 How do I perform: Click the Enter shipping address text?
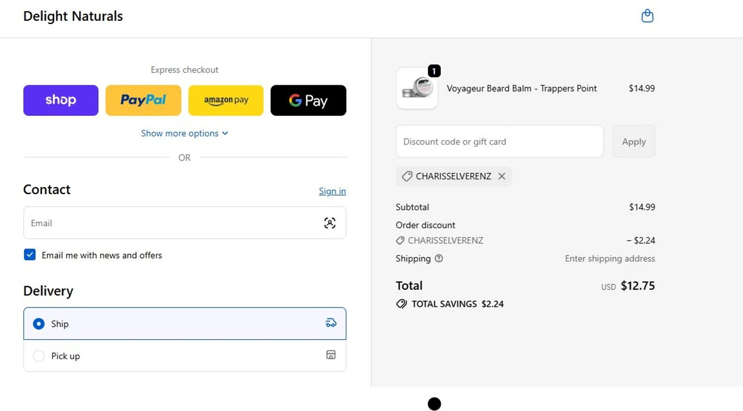pyautogui.click(x=610, y=258)
